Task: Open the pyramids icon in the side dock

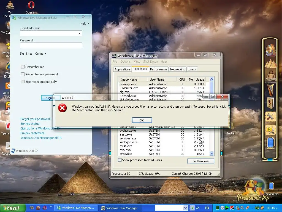Action: [270, 64]
